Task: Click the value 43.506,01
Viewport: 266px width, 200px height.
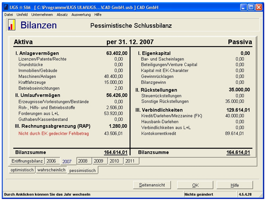Action: coord(113,134)
